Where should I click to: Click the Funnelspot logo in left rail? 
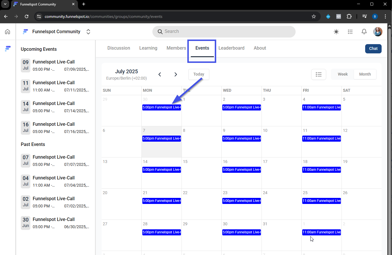coord(8,49)
